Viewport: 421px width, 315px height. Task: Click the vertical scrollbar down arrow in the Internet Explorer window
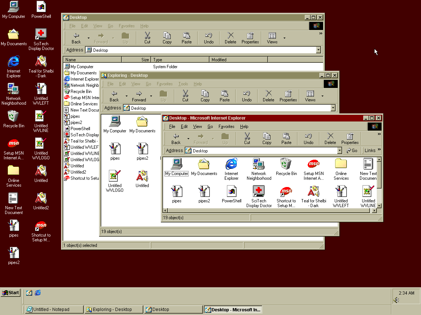(379, 206)
